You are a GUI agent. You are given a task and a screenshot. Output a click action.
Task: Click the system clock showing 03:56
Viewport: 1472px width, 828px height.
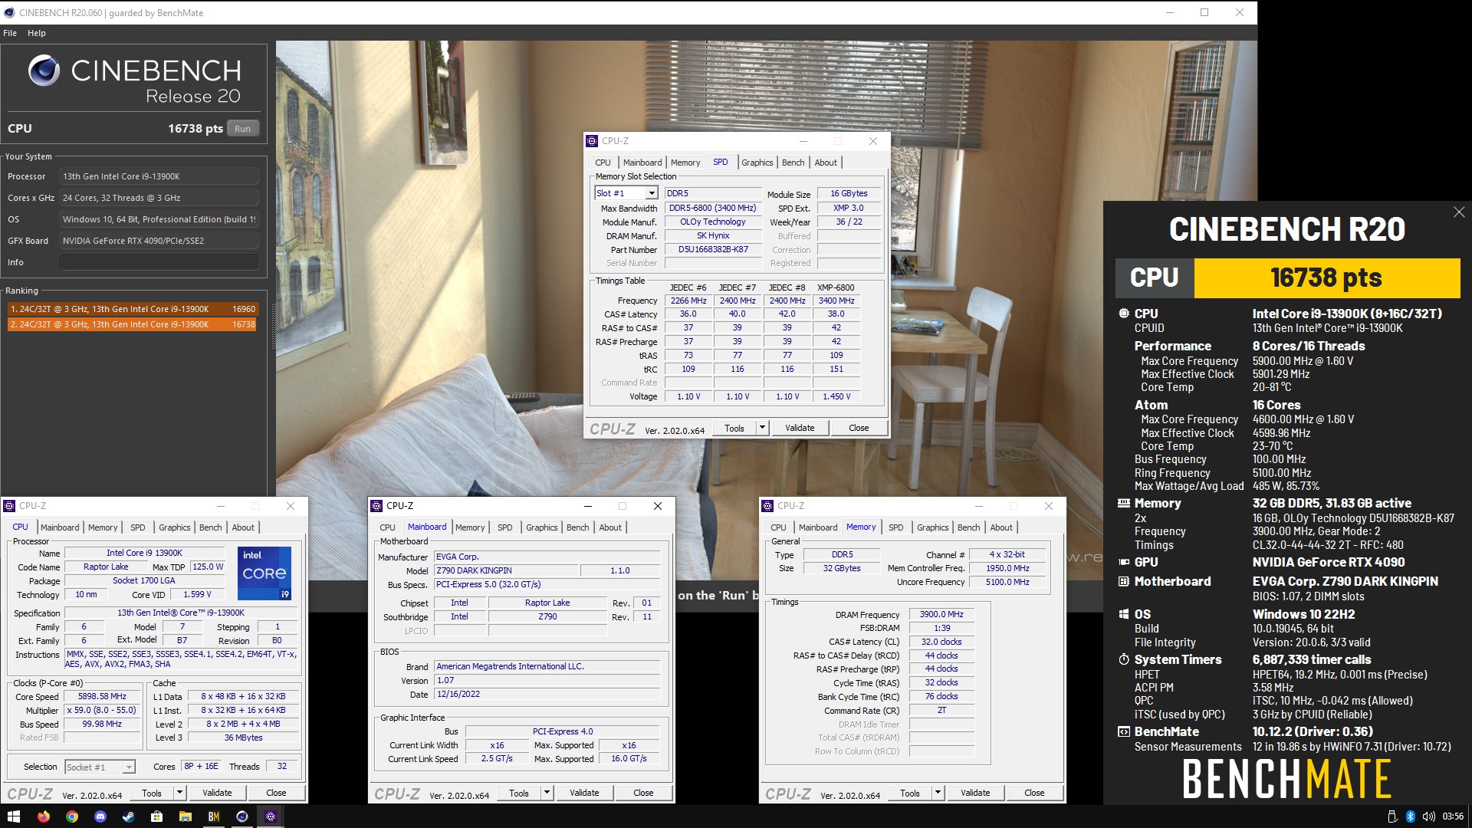(x=1453, y=816)
